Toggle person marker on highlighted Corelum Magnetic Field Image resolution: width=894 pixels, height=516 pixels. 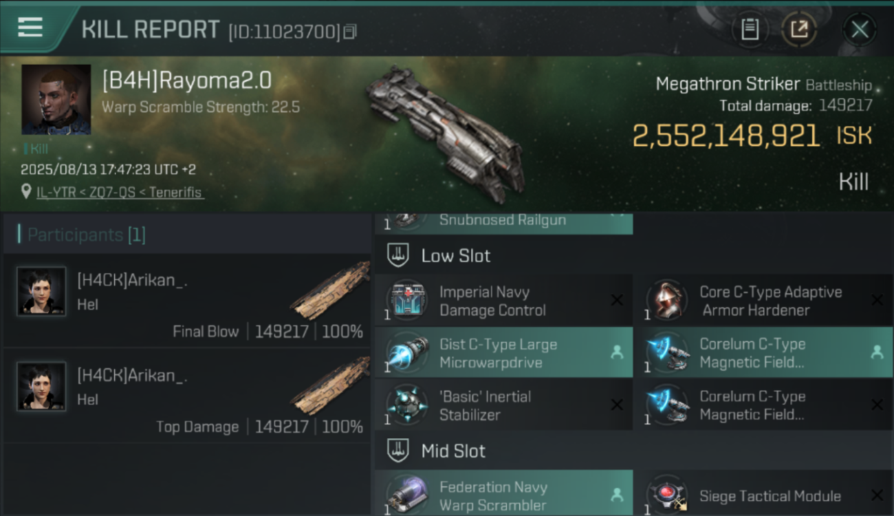point(877,352)
